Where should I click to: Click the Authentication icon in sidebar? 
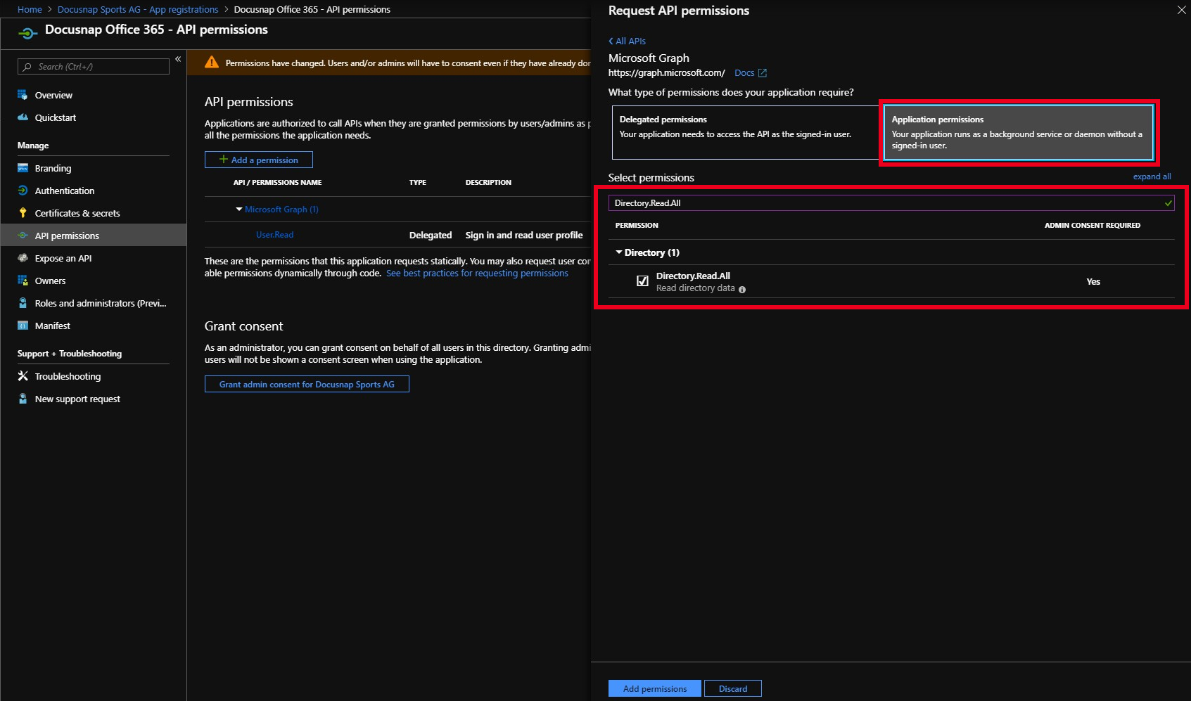click(23, 191)
